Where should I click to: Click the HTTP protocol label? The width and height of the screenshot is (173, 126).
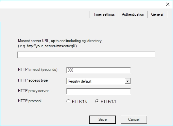coord(30,101)
